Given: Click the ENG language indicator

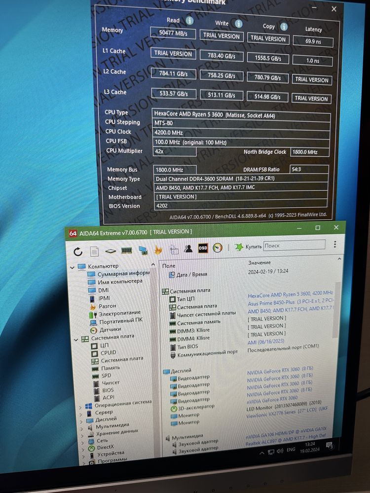Looking at the screenshot, I should [291, 450].
